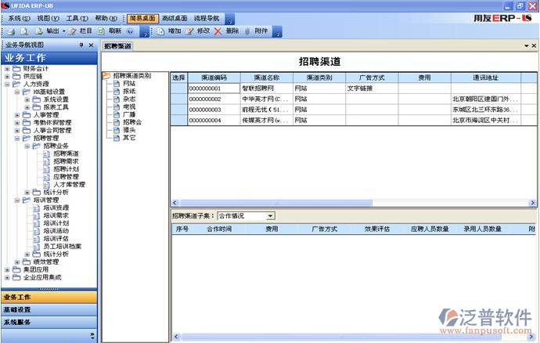
Task: Click the printer icon in the toolbar
Action: tap(12, 31)
